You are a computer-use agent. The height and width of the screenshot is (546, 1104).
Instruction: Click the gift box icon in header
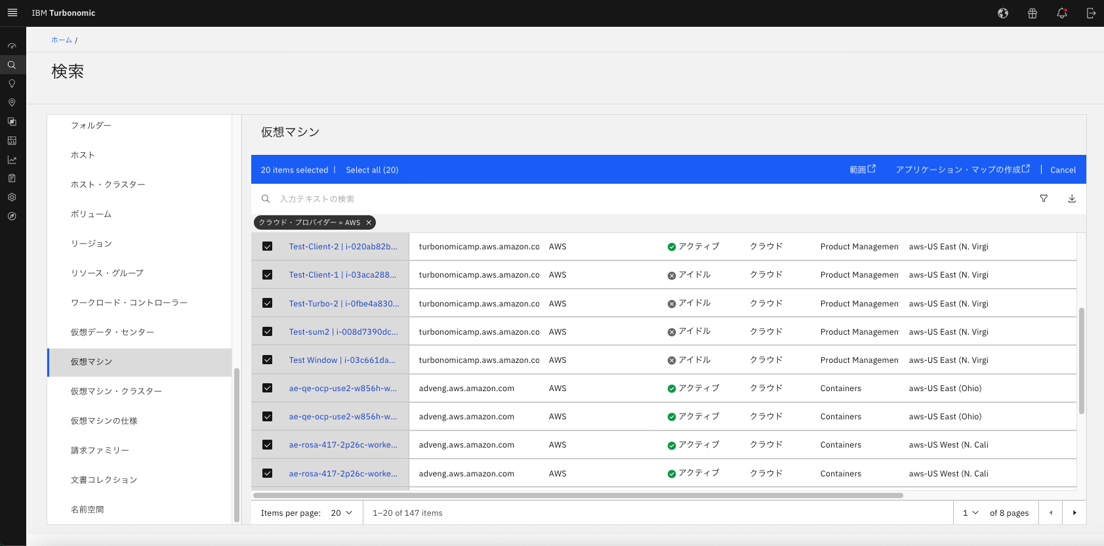coord(1032,13)
